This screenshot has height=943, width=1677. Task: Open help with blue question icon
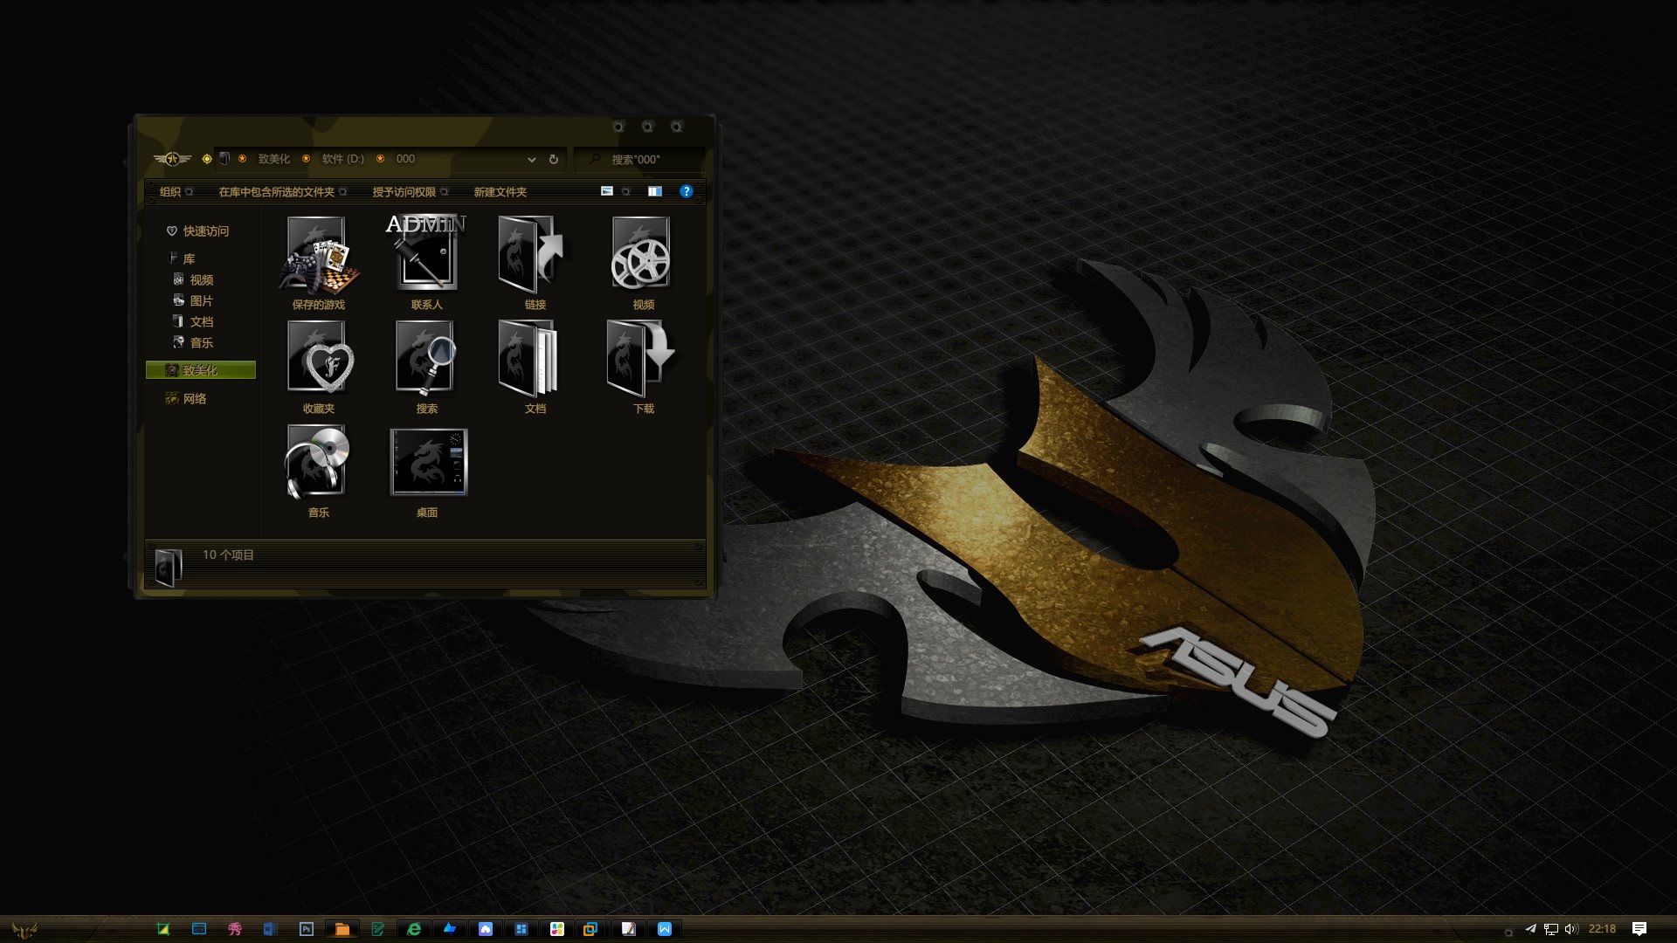coord(687,191)
